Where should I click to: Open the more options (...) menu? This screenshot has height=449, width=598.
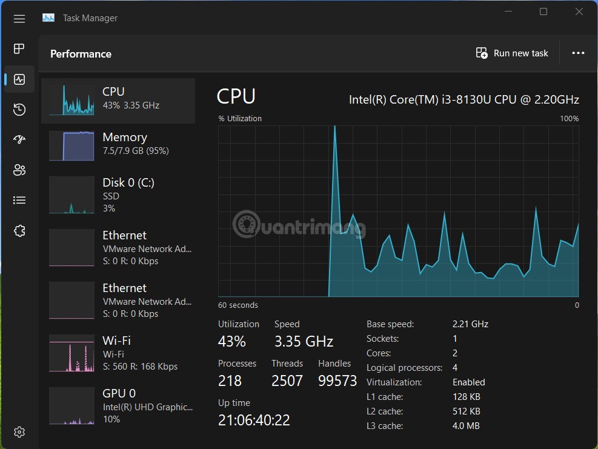click(578, 53)
